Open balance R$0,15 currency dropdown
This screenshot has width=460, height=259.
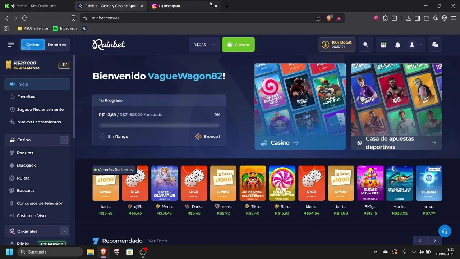tap(204, 45)
